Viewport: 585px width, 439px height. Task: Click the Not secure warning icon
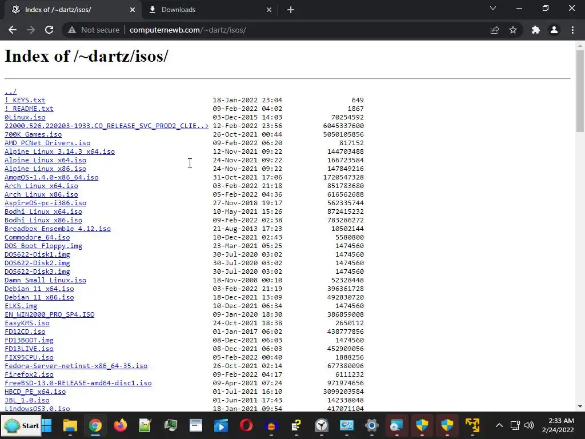(x=72, y=30)
